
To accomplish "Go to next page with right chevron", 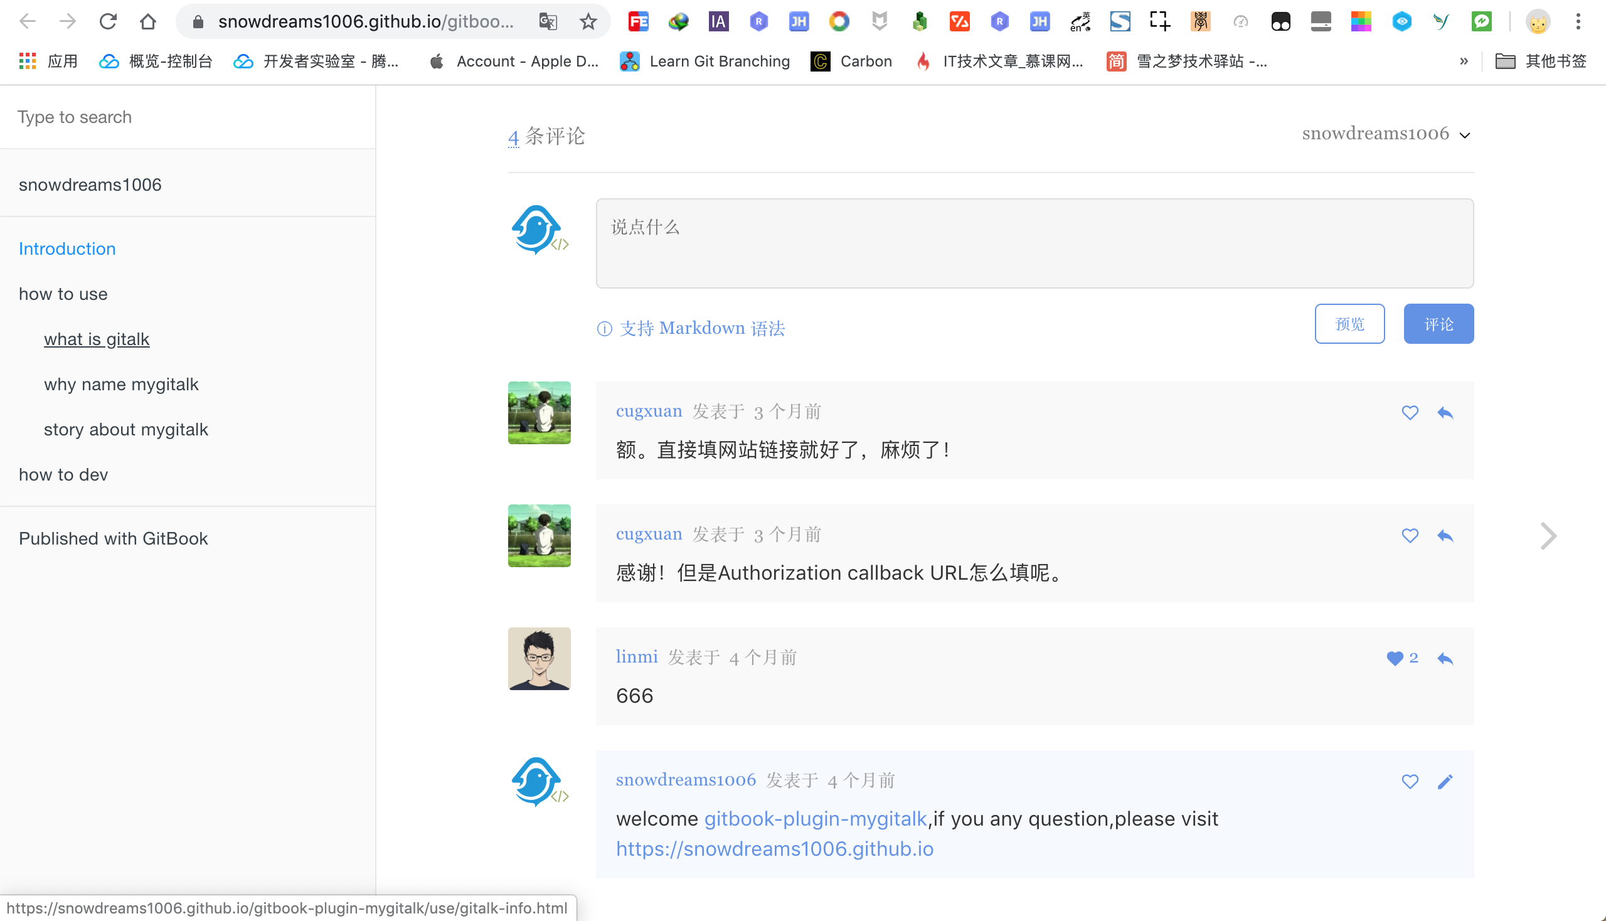I will coord(1548,536).
